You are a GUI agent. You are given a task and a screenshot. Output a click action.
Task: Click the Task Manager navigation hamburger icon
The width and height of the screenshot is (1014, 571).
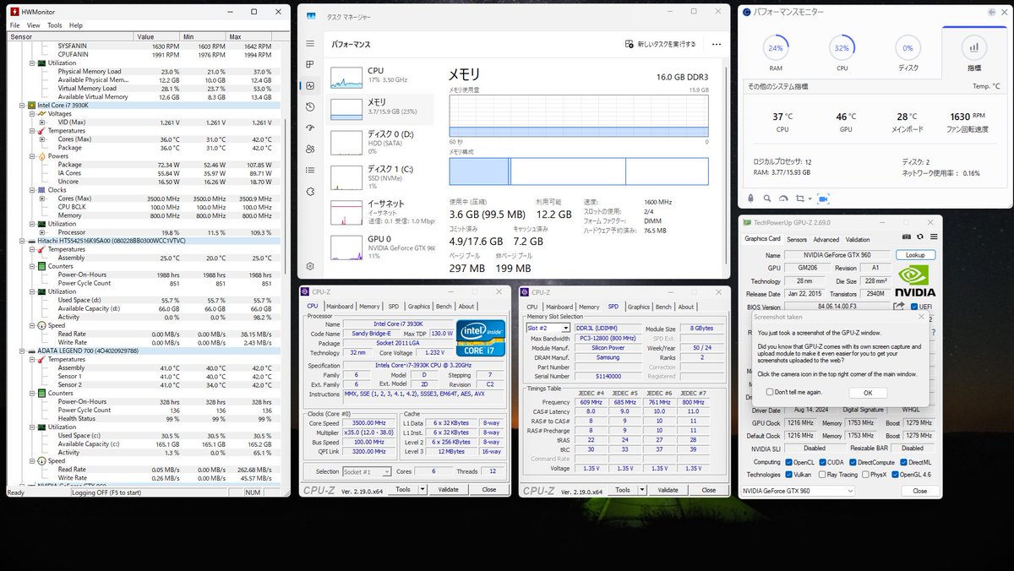310,44
